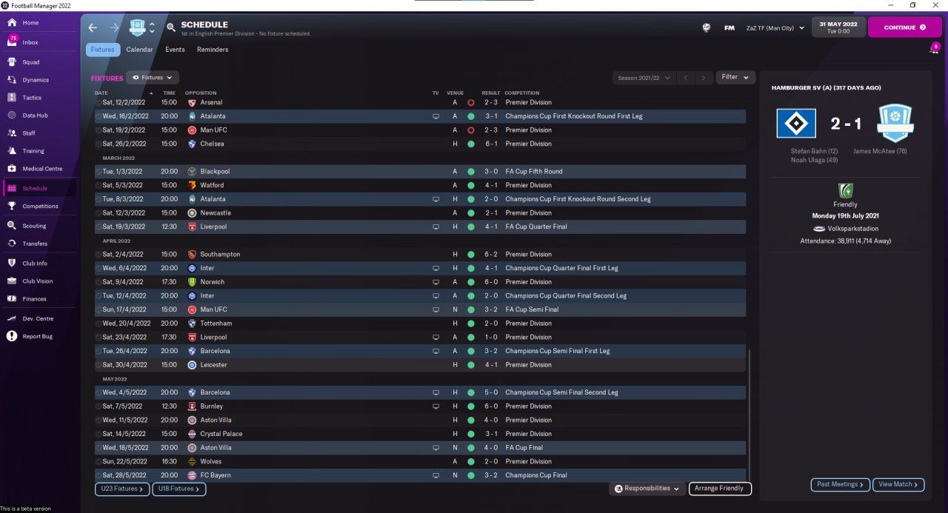Open the notifications icon with badge 9

tap(934, 49)
